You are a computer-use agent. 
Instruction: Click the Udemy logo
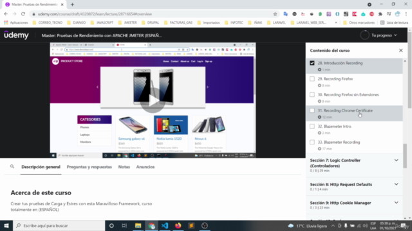click(16, 35)
